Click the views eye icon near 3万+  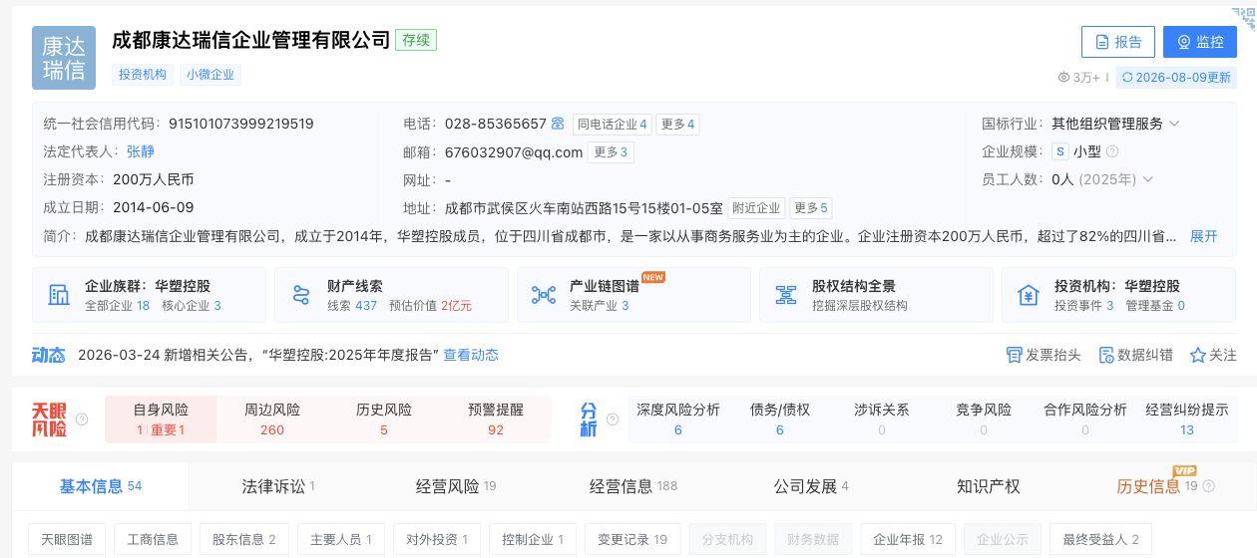[x=1063, y=77]
